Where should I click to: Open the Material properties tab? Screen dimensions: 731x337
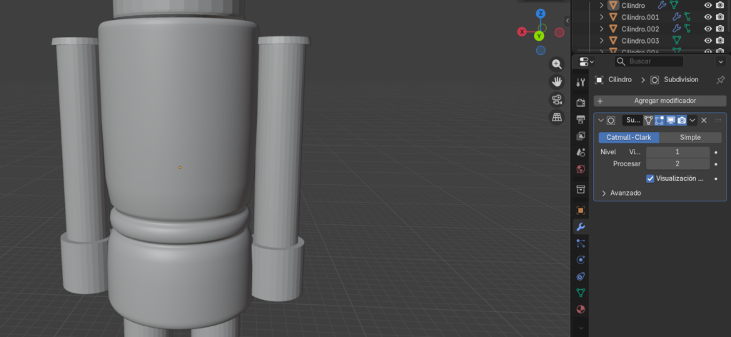[x=580, y=309]
